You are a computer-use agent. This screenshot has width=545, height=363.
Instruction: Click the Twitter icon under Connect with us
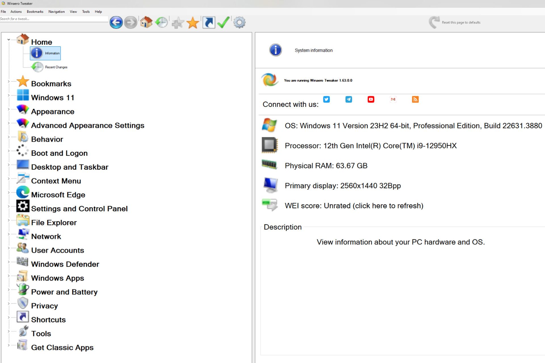[x=326, y=99]
